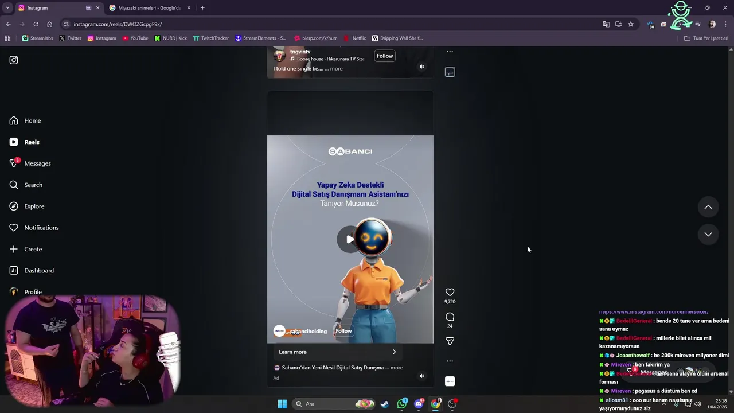Open the Chrome apps grid
This screenshot has height=413, width=734.
point(7,38)
